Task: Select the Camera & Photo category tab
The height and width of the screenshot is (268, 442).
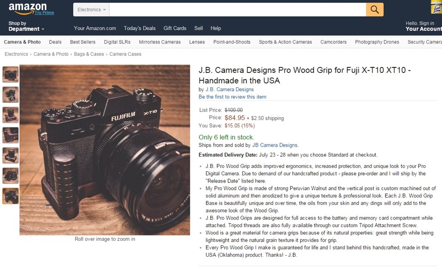Action: coord(22,42)
